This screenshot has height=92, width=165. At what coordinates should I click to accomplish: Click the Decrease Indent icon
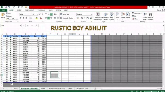[x=55, y=18]
